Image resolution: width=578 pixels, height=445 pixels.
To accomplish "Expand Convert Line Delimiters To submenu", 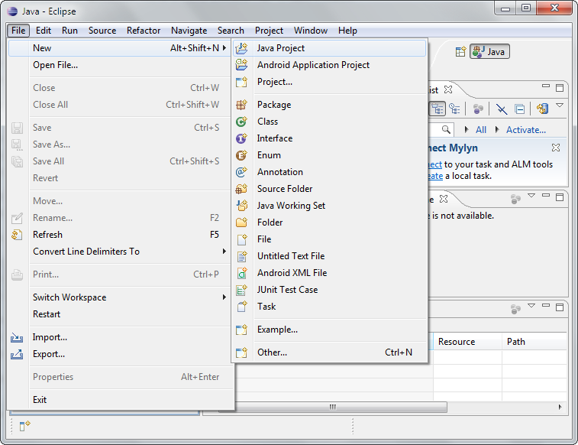I will 224,252.
